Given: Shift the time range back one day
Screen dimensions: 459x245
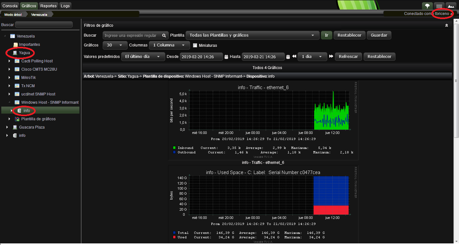Looking at the screenshot, I should [x=294, y=57].
